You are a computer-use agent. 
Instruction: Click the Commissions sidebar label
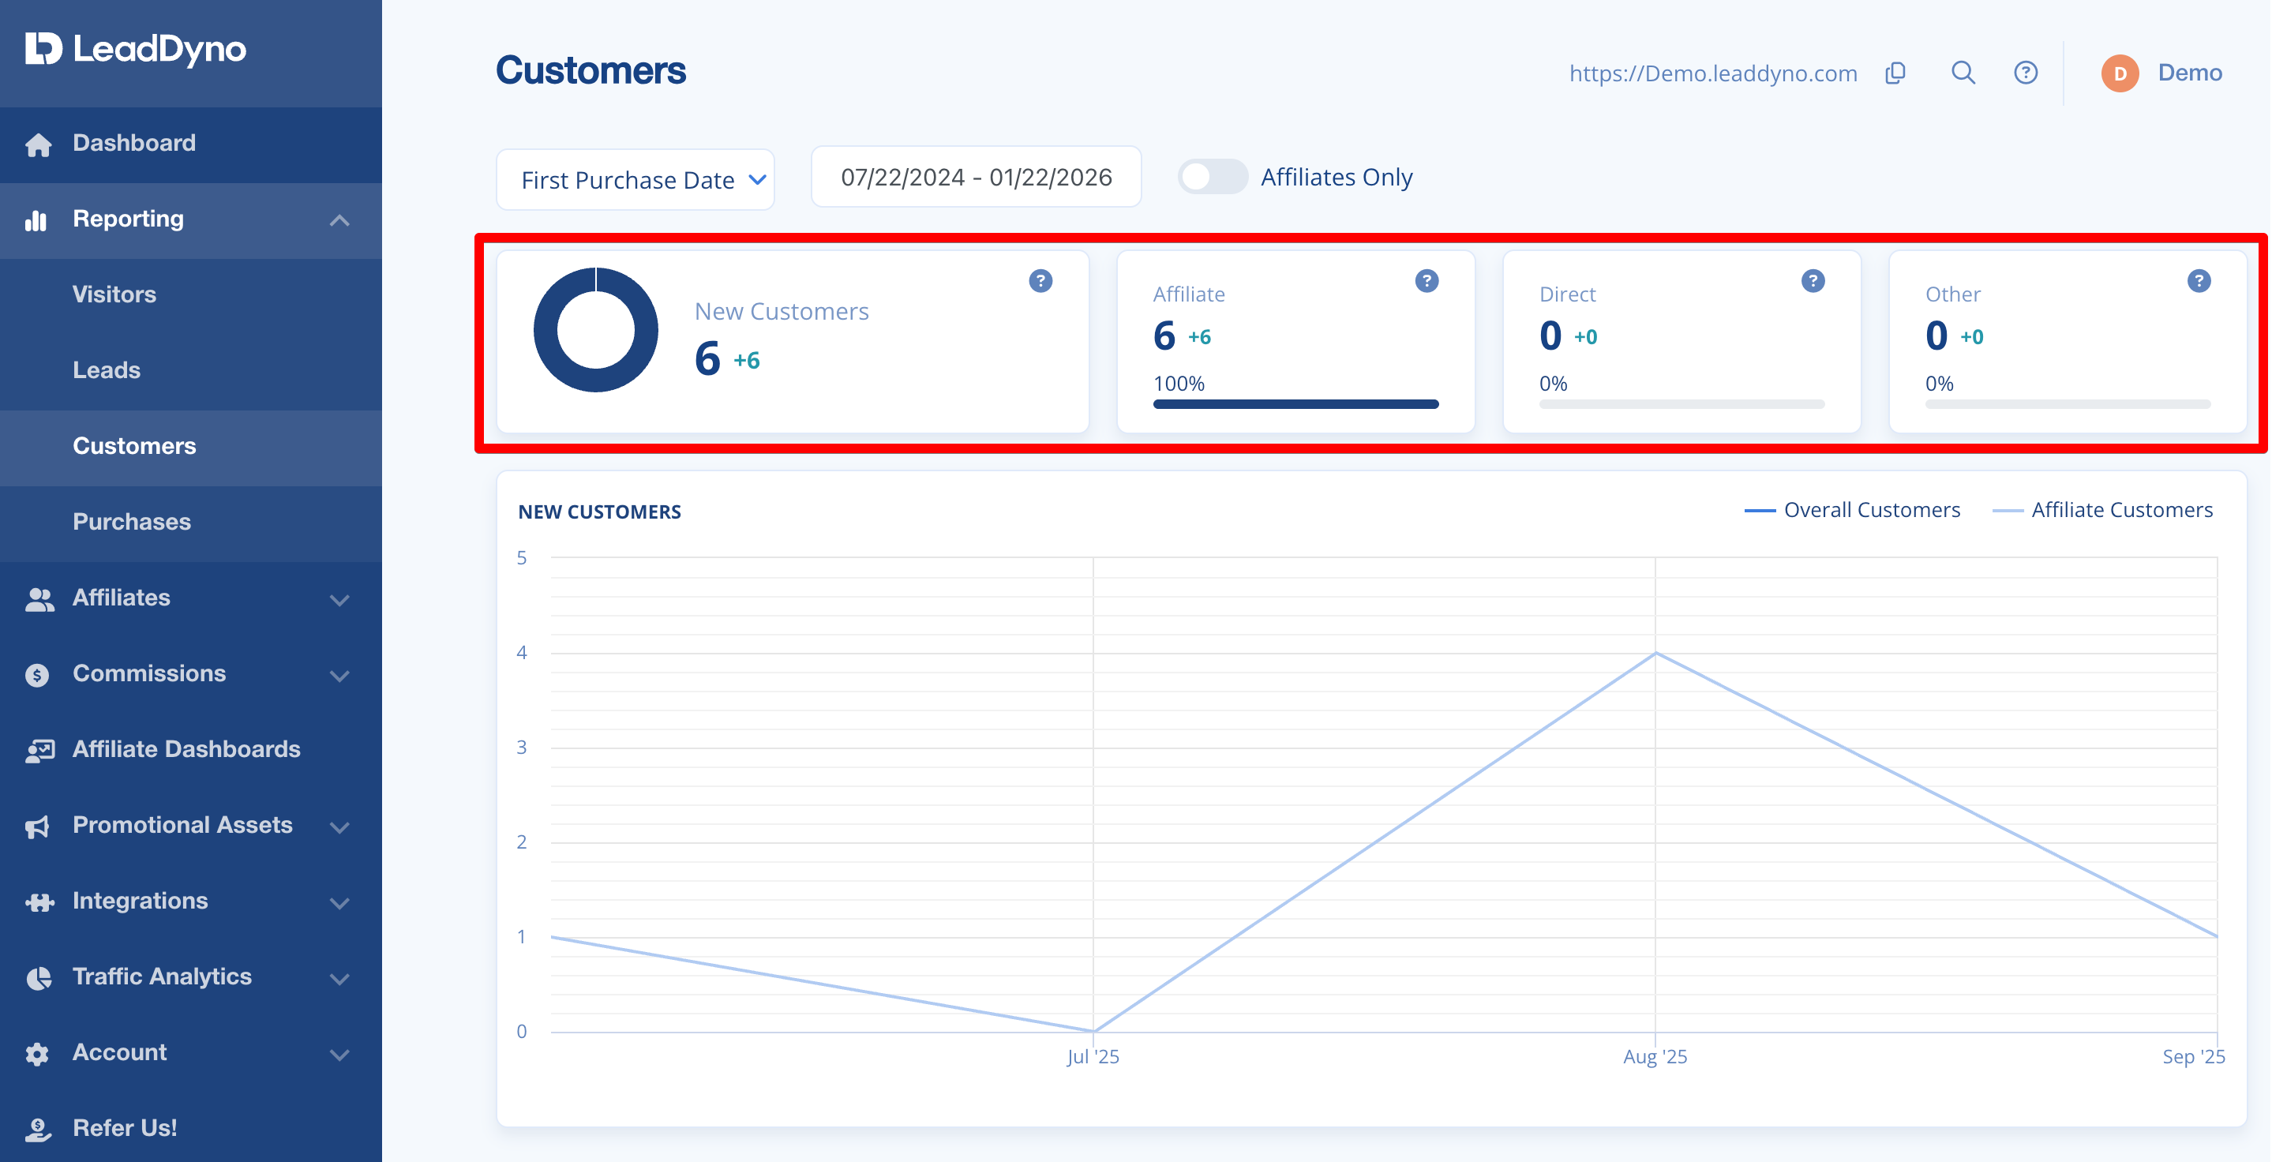tap(149, 674)
